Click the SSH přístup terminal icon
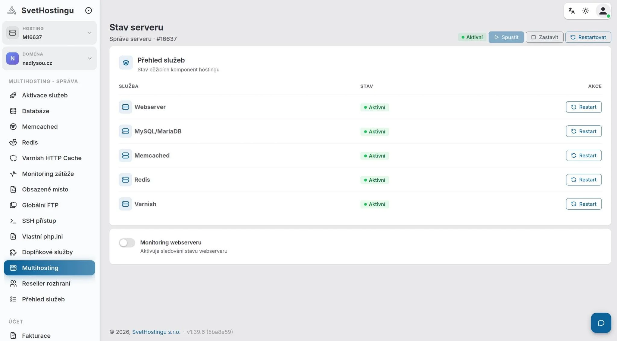The image size is (617, 341). click(13, 221)
